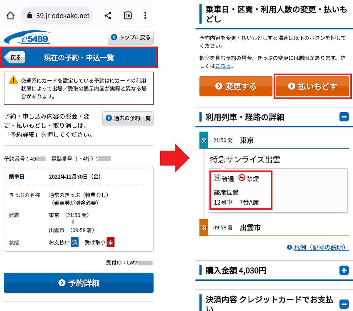
Task: Open the 89.jr-odekake.net address bar
Action: point(57,16)
